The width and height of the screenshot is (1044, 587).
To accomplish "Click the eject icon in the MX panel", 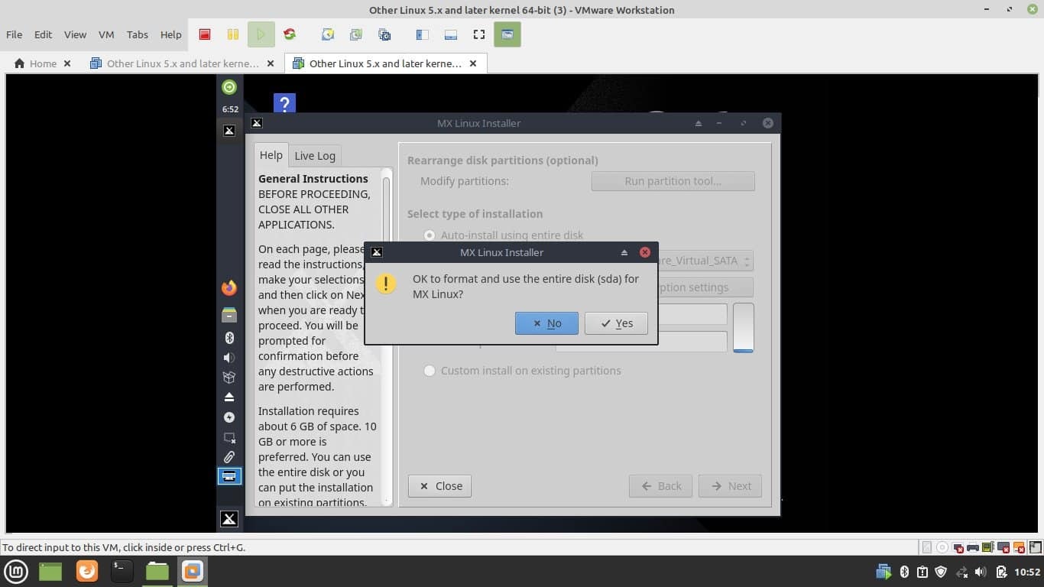I will (229, 397).
